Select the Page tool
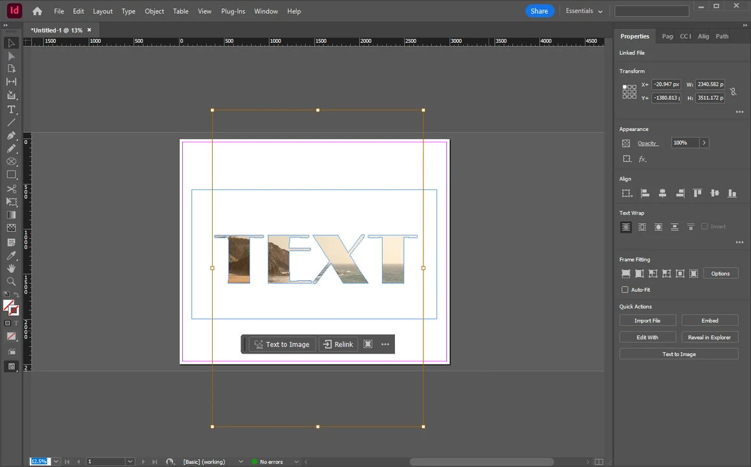Viewport: 751px width, 467px height. pos(12,69)
